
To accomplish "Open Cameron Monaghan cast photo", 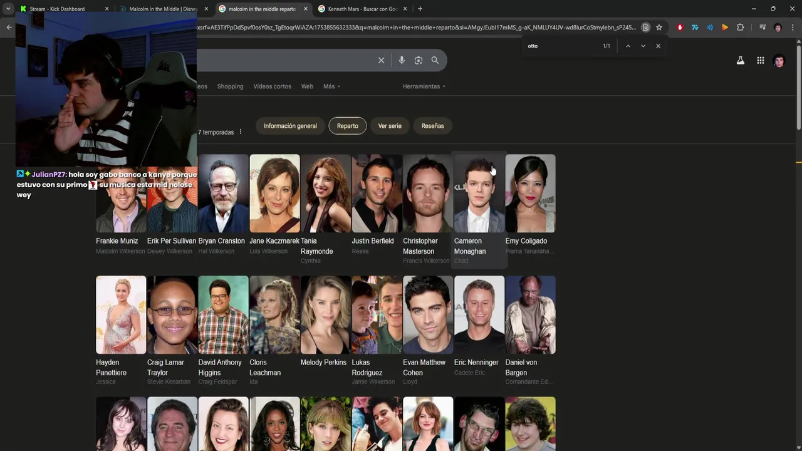I will tap(479, 194).
